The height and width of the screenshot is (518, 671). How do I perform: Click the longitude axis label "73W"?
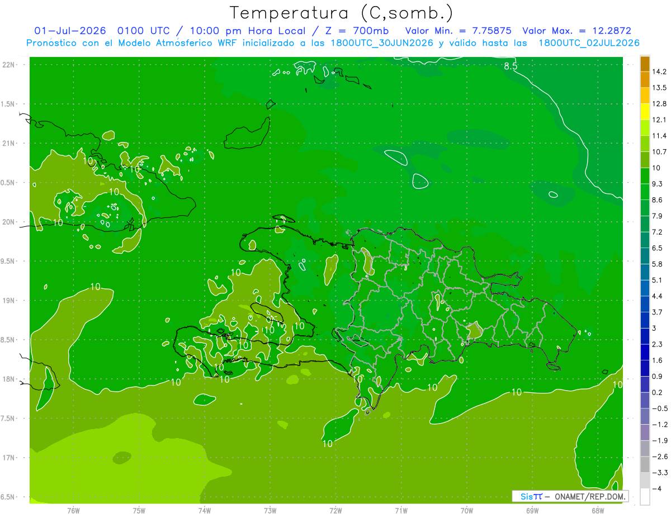[x=270, y=510]
